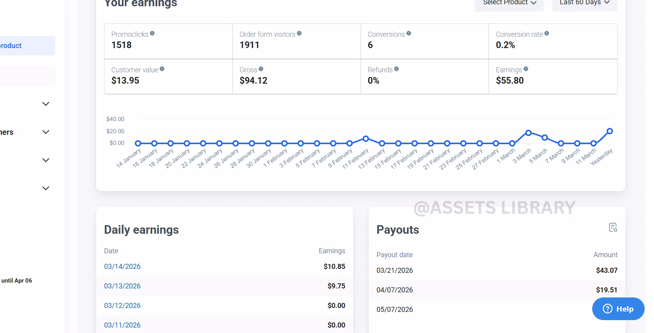Open the 03/13/2026 daily earnings link
Image resolution: width=654 pixels, height=333 pixels.
pyautogui.click(x=122, y=286)
